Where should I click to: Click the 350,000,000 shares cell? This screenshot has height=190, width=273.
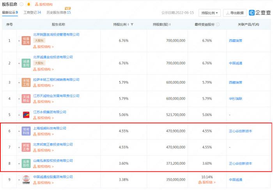175,179
